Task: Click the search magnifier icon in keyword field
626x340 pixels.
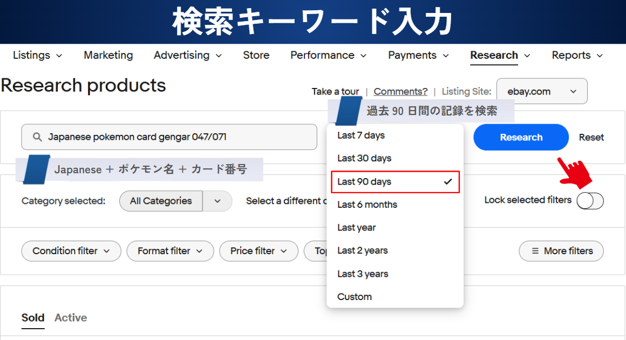Action: (37, 137)
